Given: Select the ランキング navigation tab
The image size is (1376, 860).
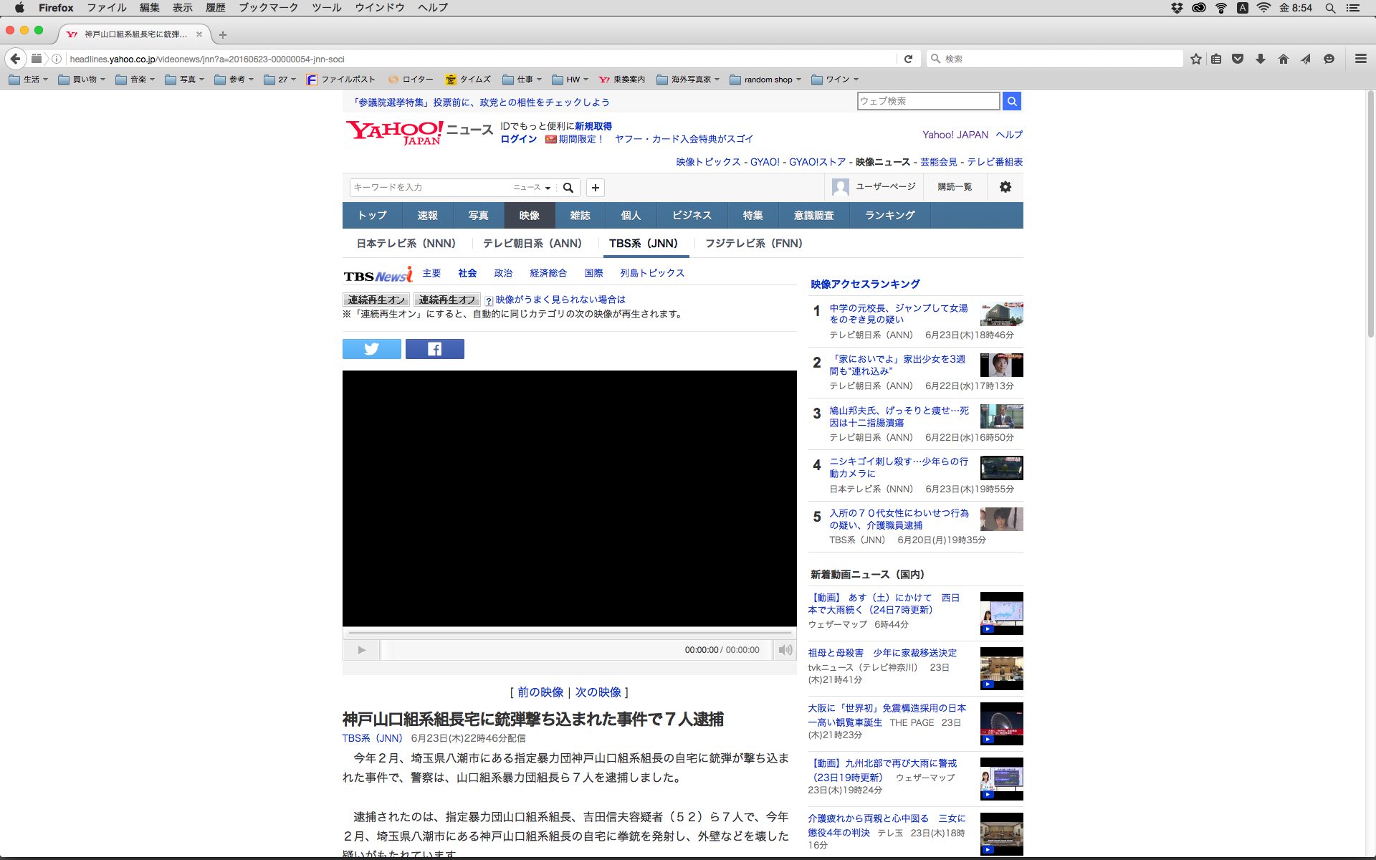Looking at the screenshot, I should click(x=889, y=215).
